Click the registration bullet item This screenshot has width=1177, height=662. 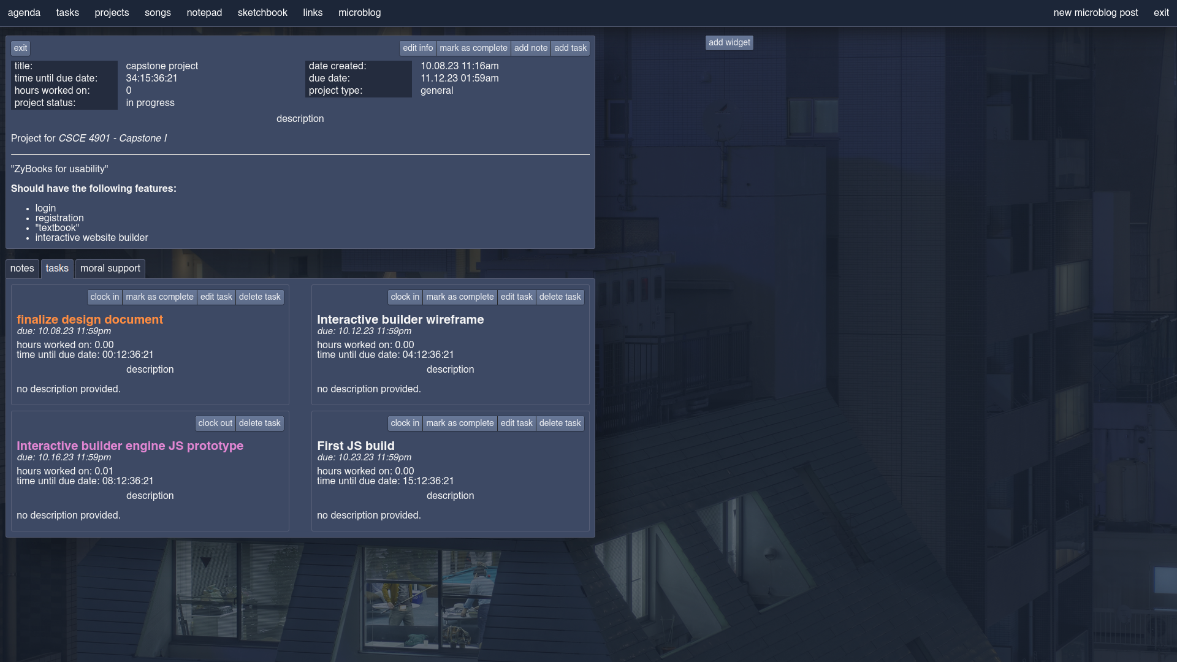[59, 218]
